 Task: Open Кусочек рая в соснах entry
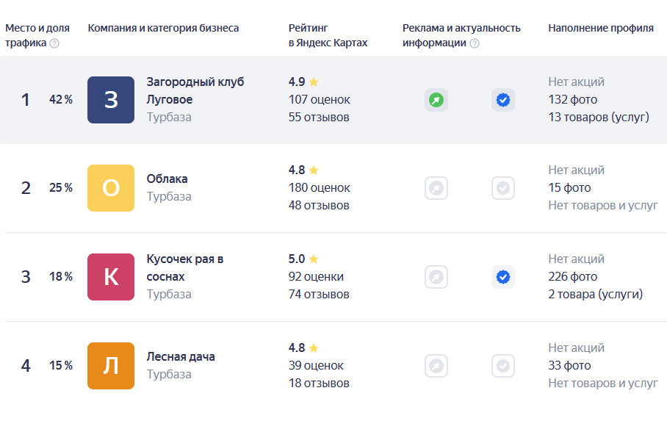point(185,267)
